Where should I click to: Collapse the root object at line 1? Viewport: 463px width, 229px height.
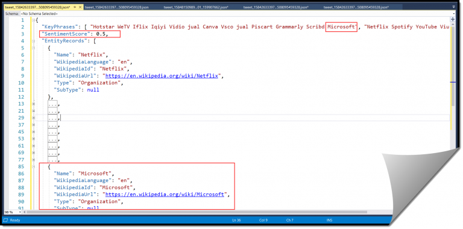click(x=33, y=20)
